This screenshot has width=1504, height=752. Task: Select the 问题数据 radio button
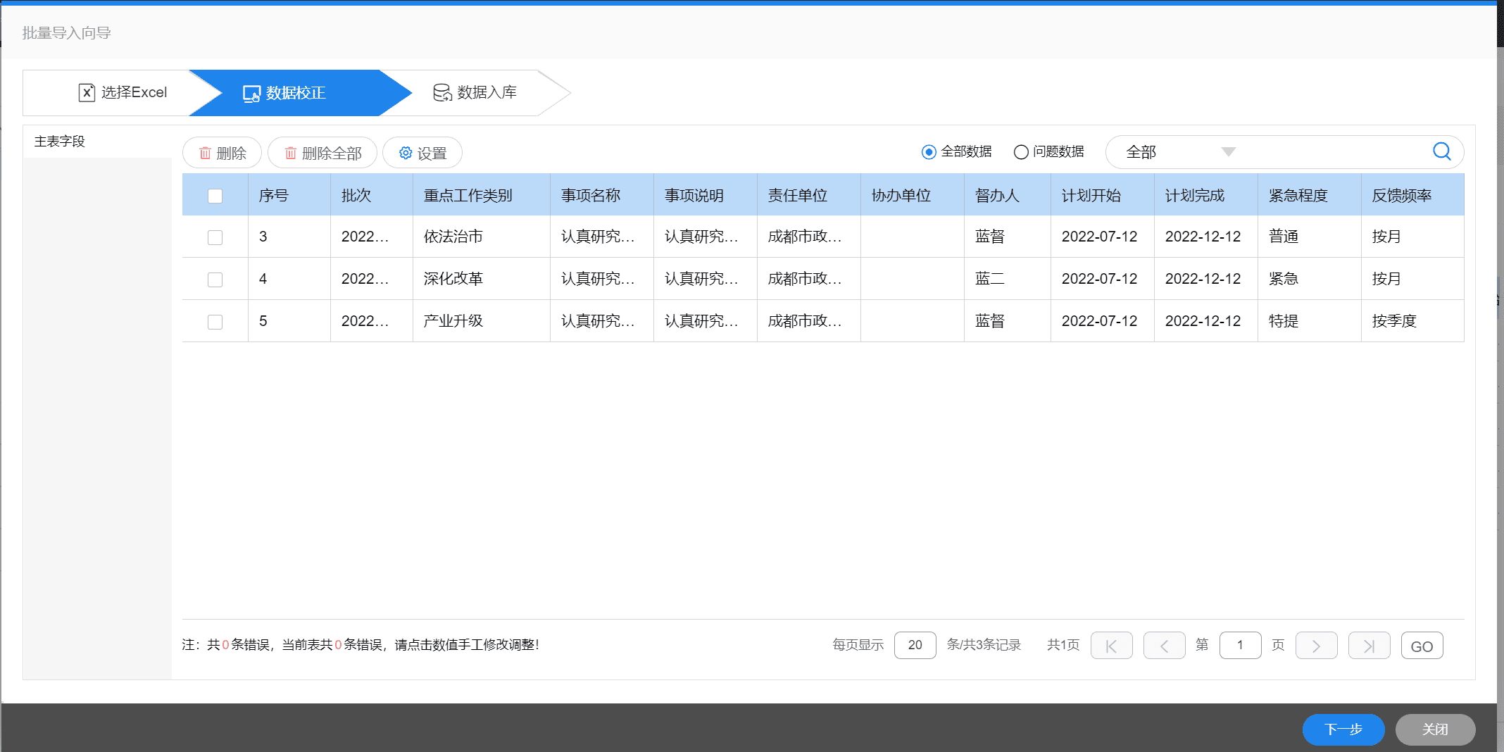click(1021, 152)
